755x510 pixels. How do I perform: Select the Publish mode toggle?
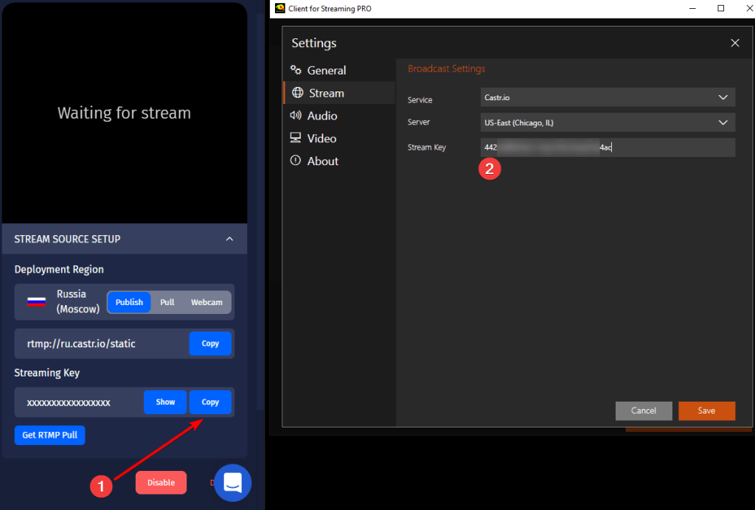(129, 302)
